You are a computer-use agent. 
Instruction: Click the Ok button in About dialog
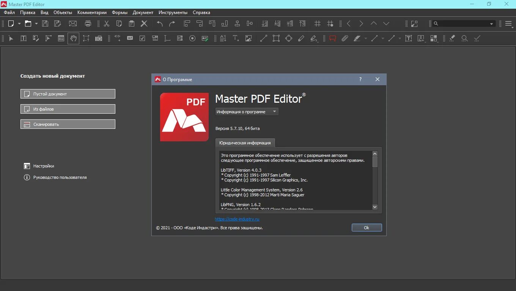pos(367,228)
